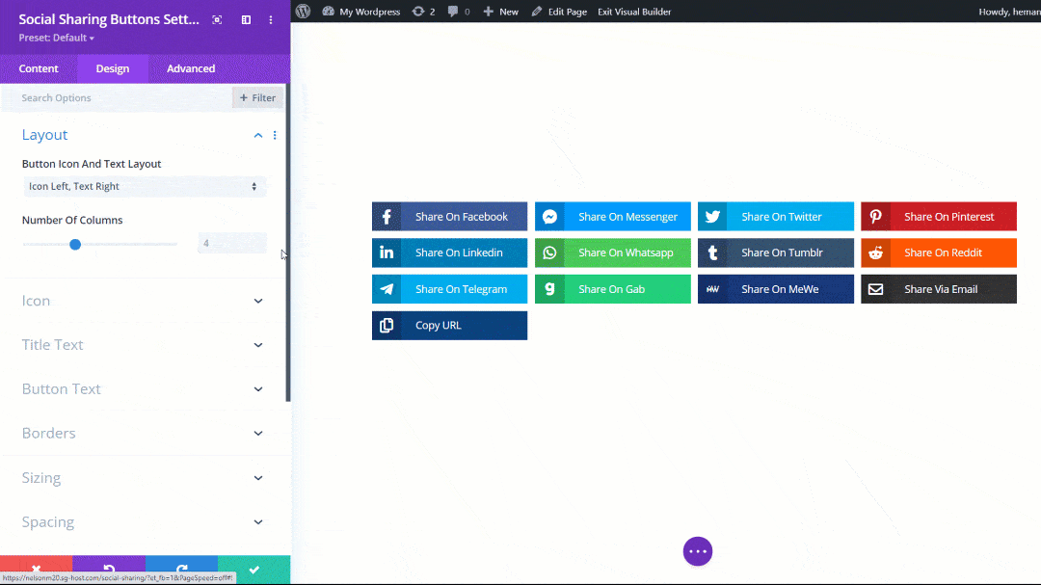
Task: Click Share On Messenger button
Action: 613,217
